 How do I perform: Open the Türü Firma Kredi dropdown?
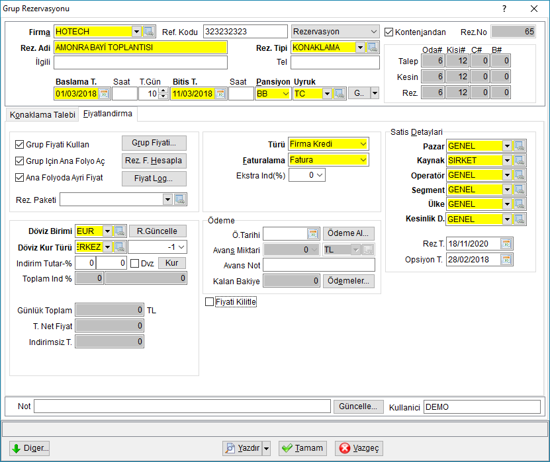[x=363, y=144]
